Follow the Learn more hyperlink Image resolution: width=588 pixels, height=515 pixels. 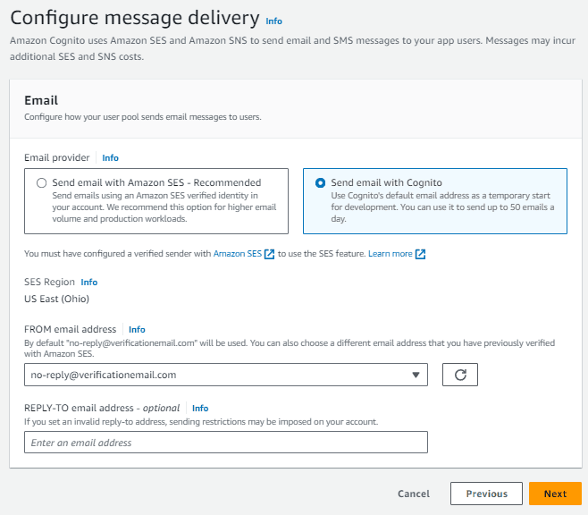click(x=390, y=254)
